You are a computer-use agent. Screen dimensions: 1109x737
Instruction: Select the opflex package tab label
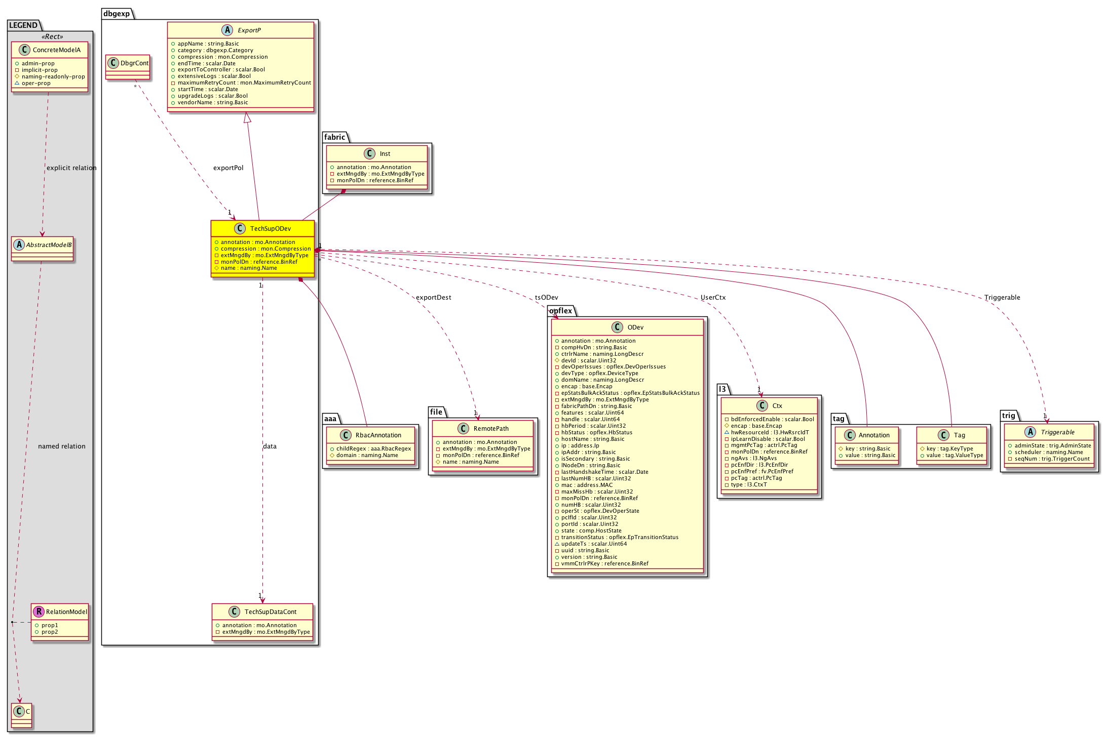(x=560, y=311)
